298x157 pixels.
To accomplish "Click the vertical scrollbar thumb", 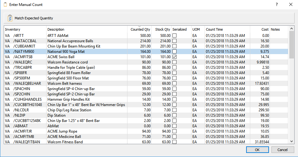I will (291, 45).
